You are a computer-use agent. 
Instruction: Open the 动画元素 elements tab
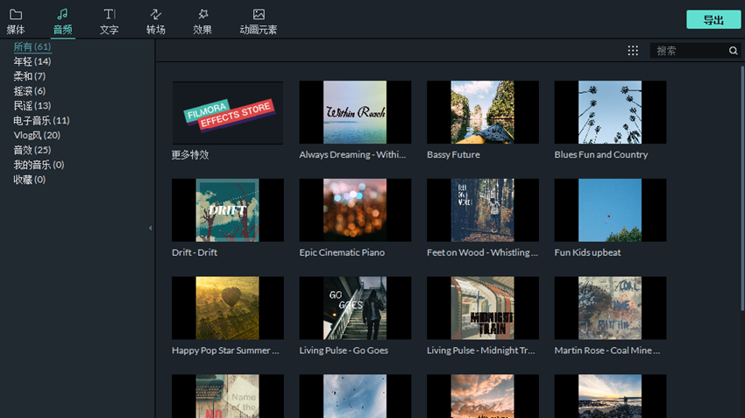click(259, 22)
